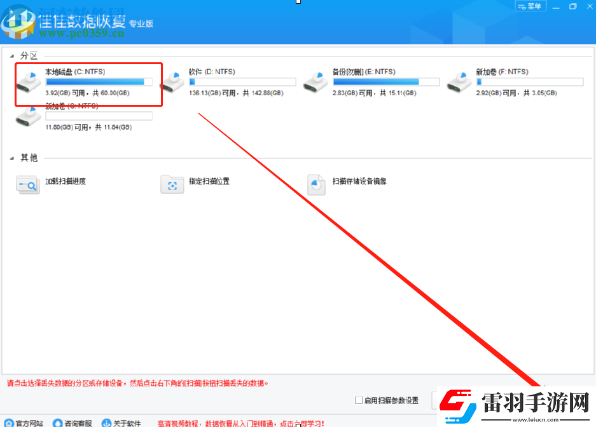The image size is (596, 427).
Task: Open the 菜单 menu button
Action: coord(530,6)
